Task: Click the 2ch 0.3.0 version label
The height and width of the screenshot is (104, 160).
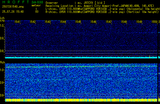Action: point(37,2)
